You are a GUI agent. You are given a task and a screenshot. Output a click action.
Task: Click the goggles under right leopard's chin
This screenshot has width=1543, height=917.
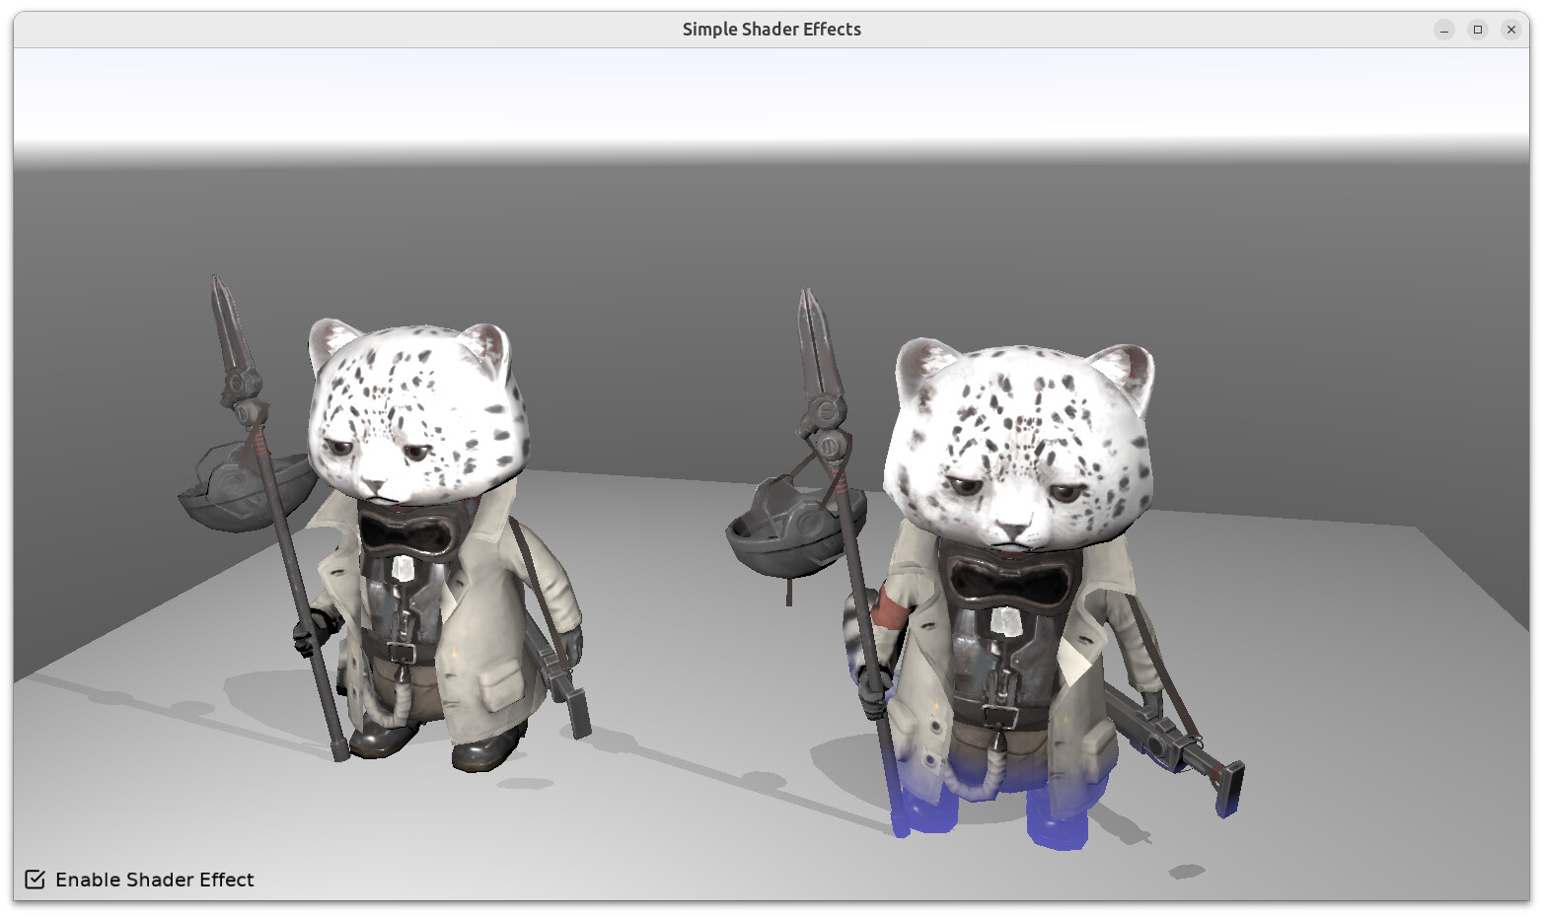click(x=1009, y=582)
